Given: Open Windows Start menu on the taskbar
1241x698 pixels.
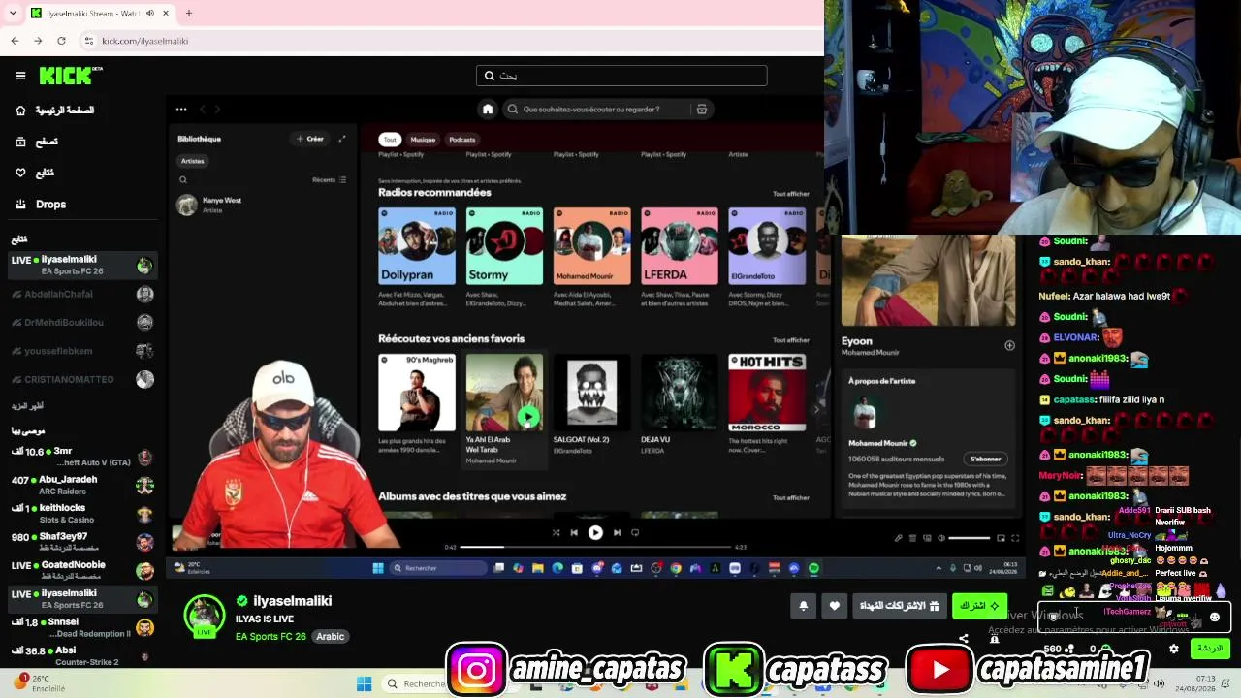Looking at the screenshot, I should (x=365, y=684).
